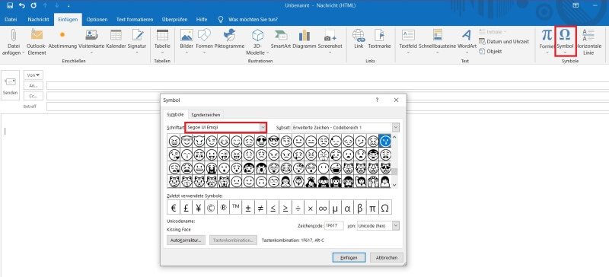This screenshot has height=277, width=609.
Task: Open the Signatur menu
Action: point(137,41)
